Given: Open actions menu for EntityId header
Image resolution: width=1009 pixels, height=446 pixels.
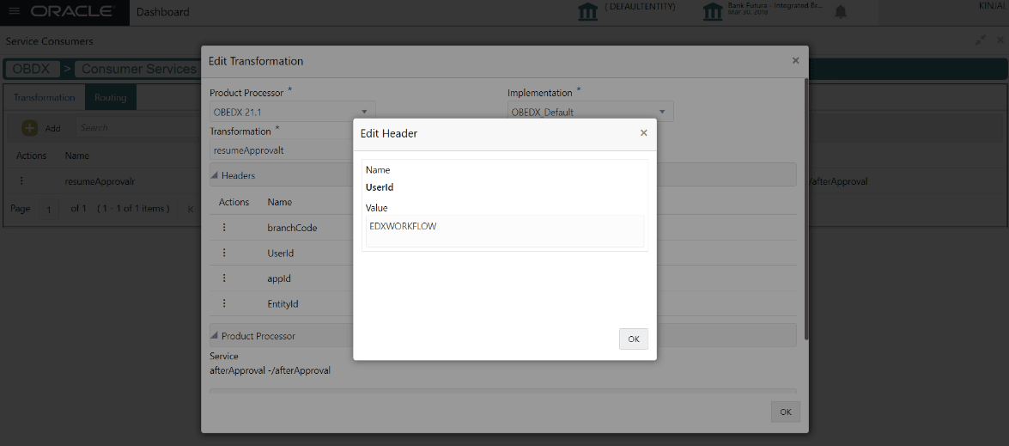Looking at the screenshot, I should point(224,303).
